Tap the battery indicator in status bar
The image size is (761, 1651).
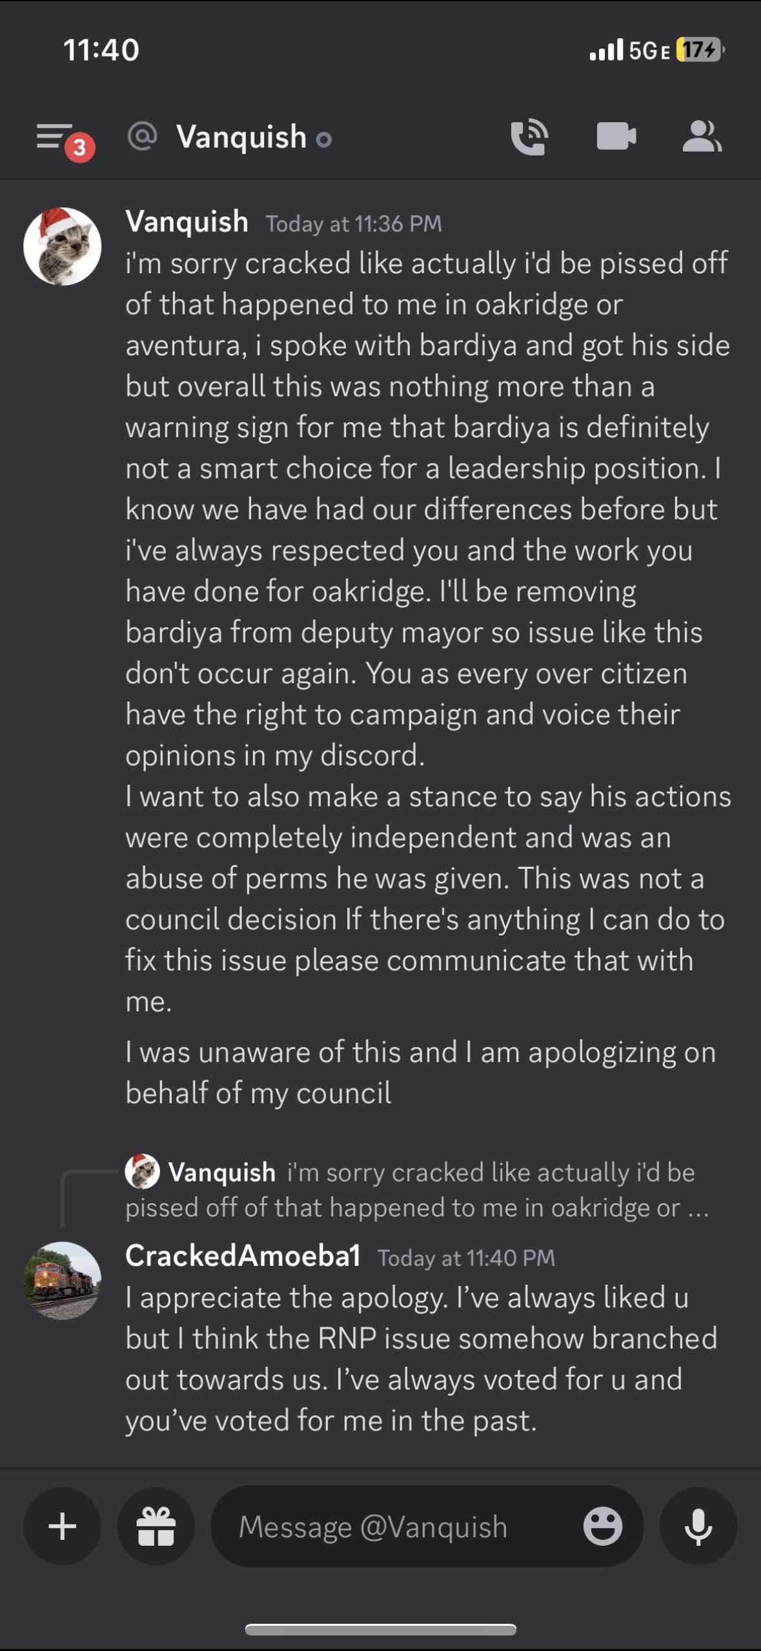pyautogui.click(x=699, y=50)
